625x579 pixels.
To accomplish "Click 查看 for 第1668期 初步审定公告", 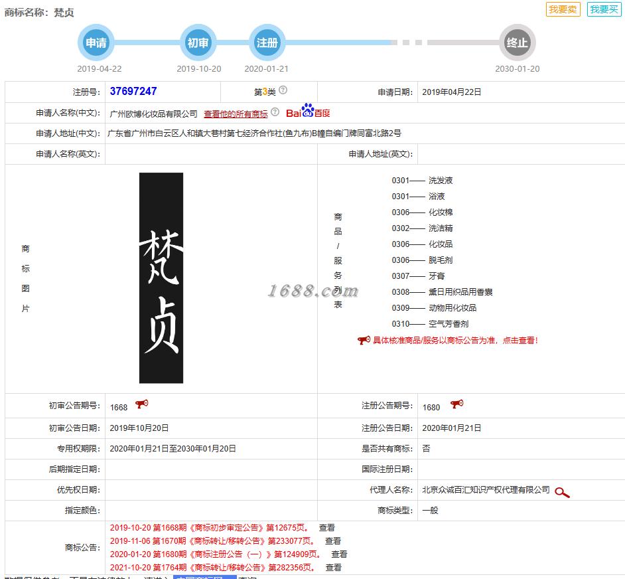I will 327,528.
